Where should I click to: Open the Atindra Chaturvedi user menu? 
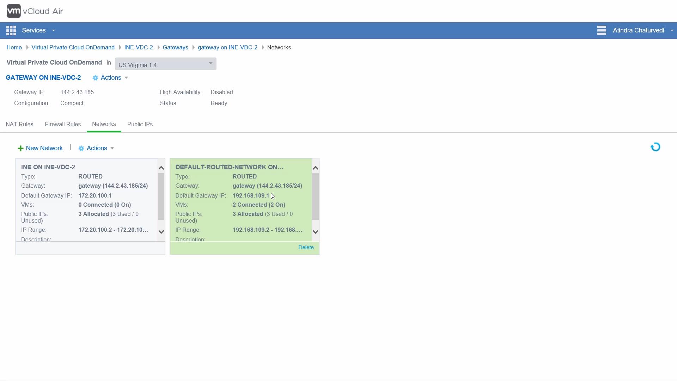pyautogui.click(x=643, y=30)
